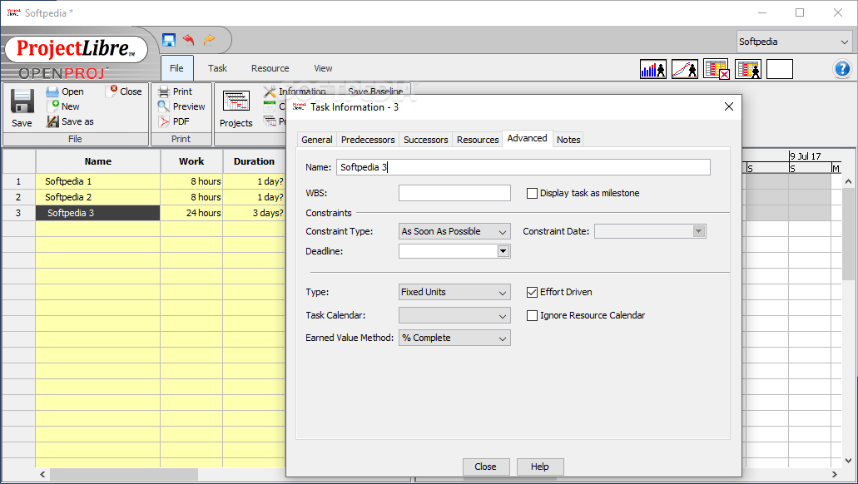This screenshot has height=484, width=858.
Task: Click in the task Name field
Action: (x=523, y=167)
